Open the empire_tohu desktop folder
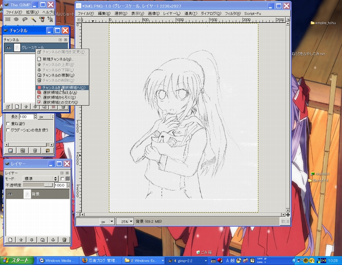This screenshot has width=342, height=265. coord(323,23)
